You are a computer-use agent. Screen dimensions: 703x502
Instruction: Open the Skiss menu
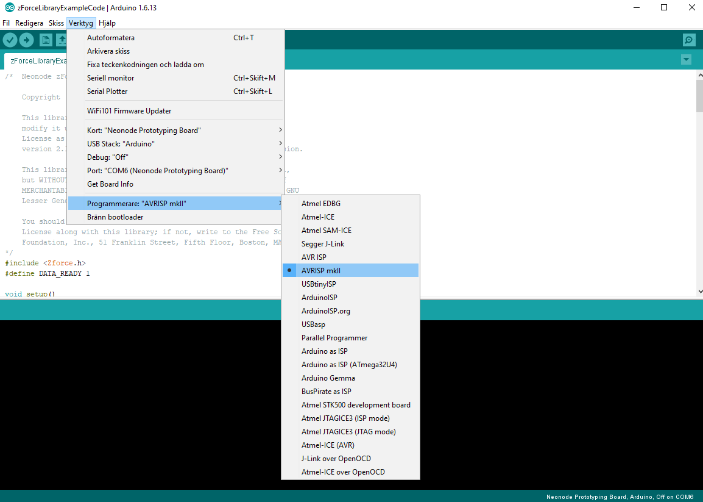pos(56,23)
